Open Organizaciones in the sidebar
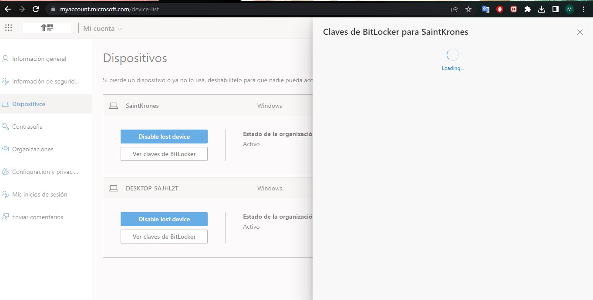This screenshot has width=593, height=300. (46, 149)
